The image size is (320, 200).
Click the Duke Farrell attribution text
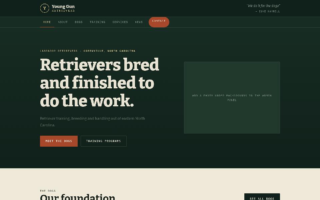[268, 11]
